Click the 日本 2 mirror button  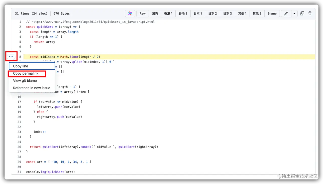pyautogui.click(x=212, y=14)
